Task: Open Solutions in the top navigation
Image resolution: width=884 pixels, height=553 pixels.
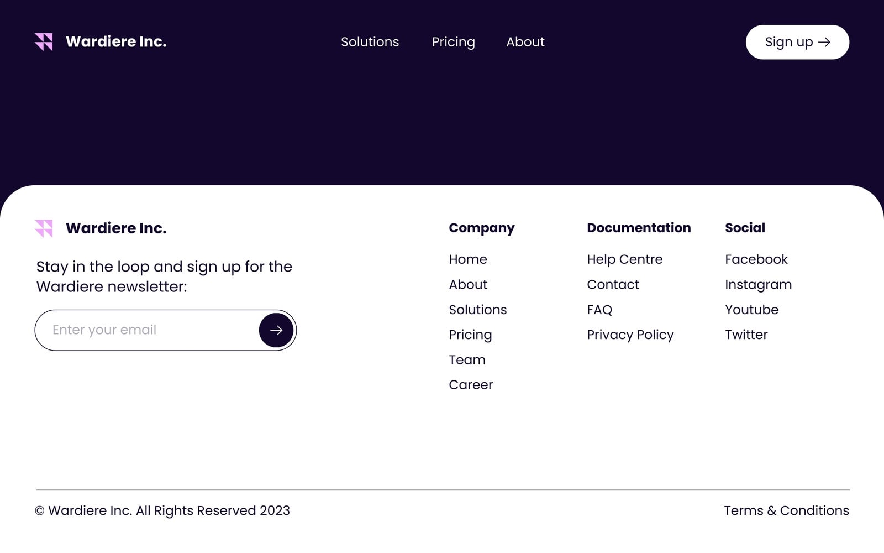Action: click(x=370, y=42)
